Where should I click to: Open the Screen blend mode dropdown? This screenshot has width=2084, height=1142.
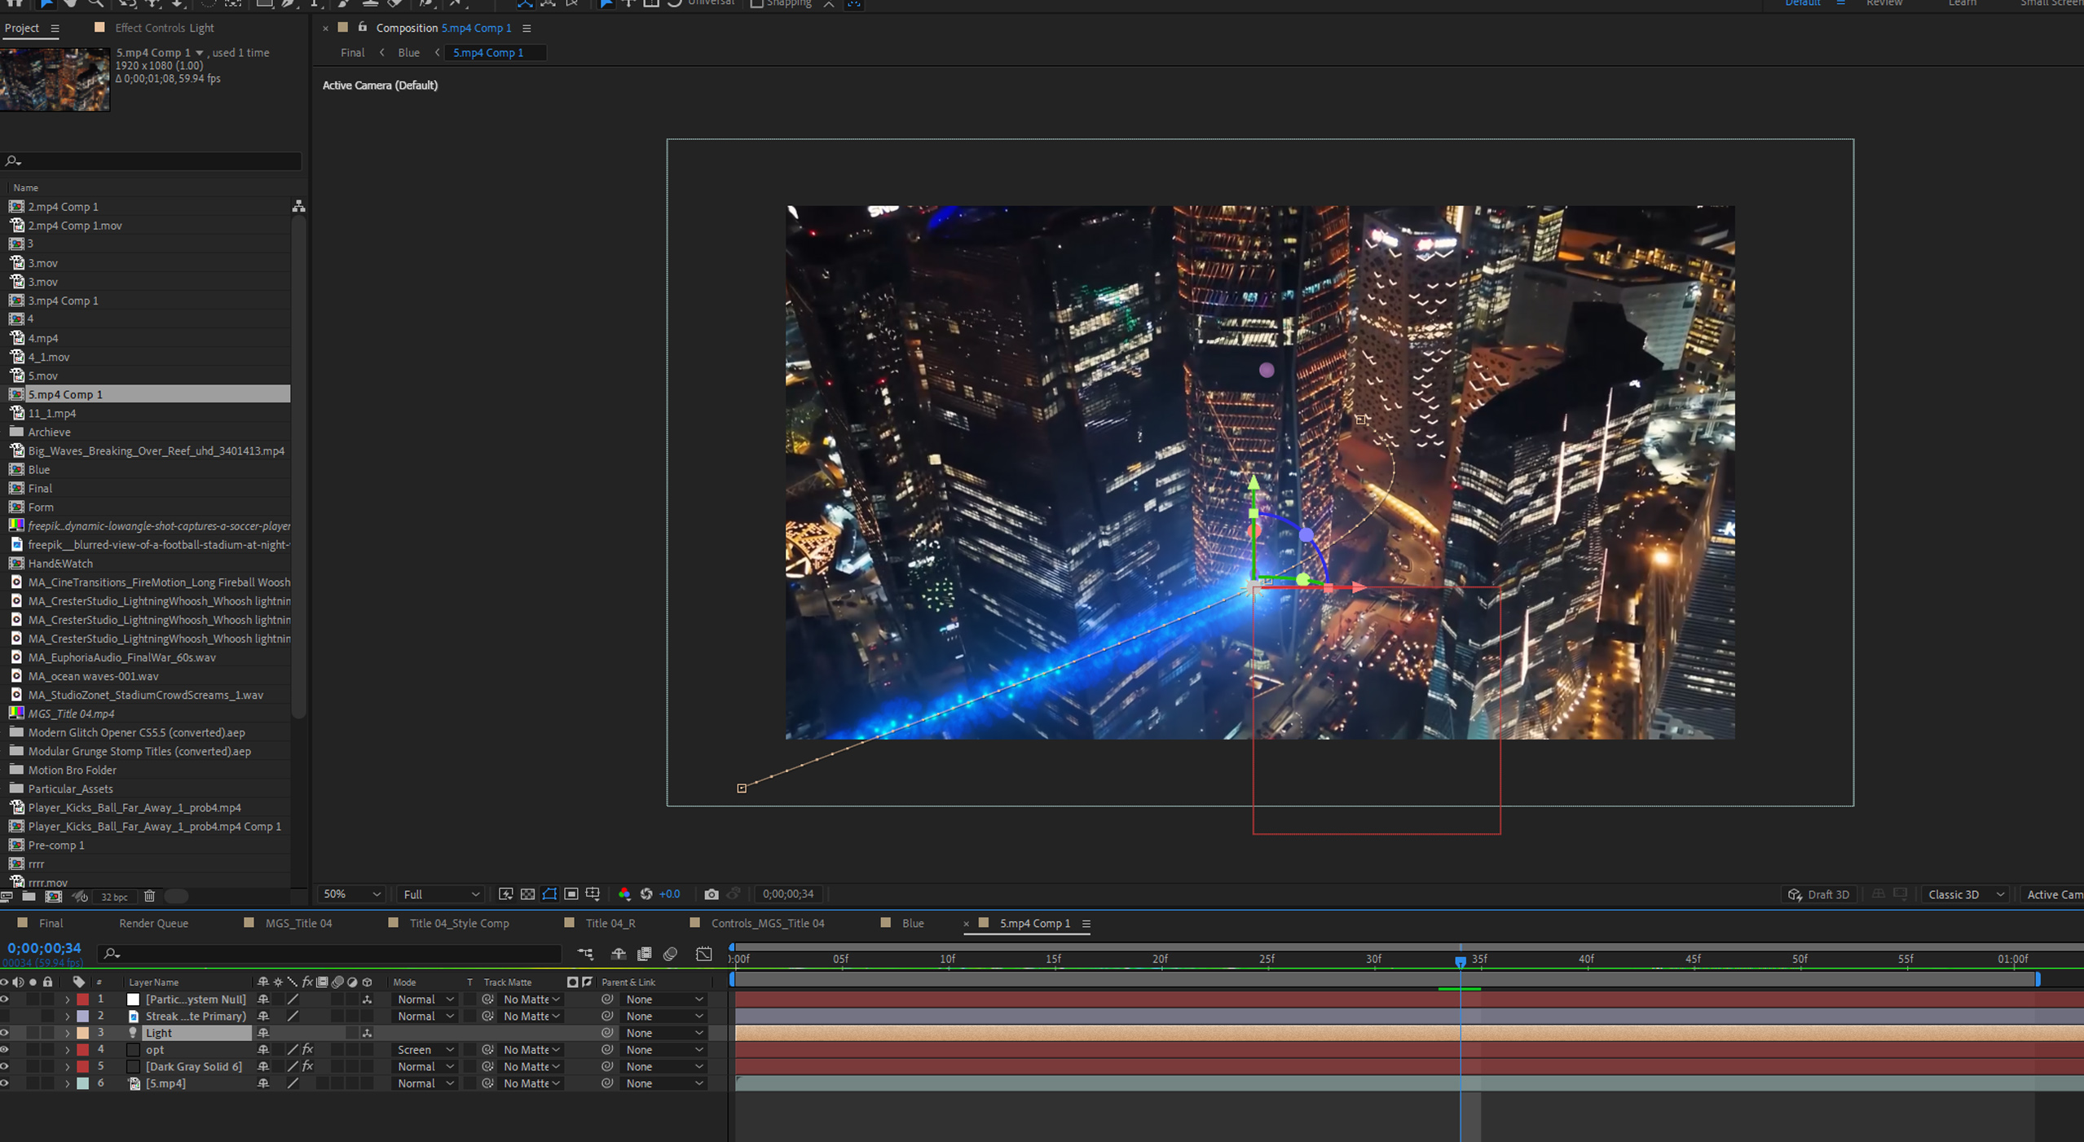pyautogui.click(x=425, y=1049)
